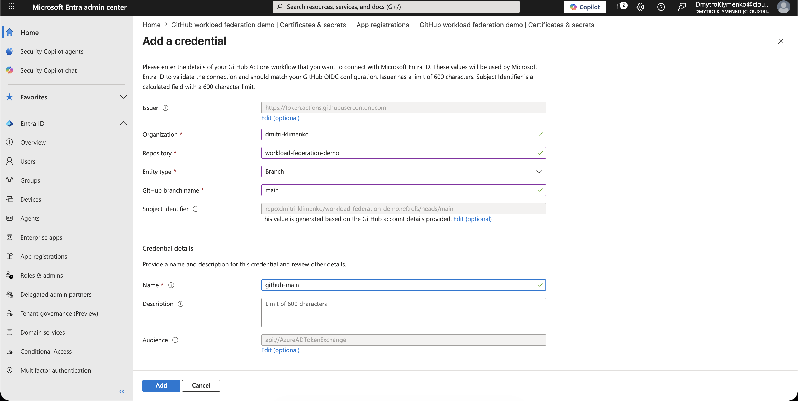Image resolution: width=798 pixels, height=401 pixels.
Task: Expand the Favorites section
Action: tap(123, 97)
